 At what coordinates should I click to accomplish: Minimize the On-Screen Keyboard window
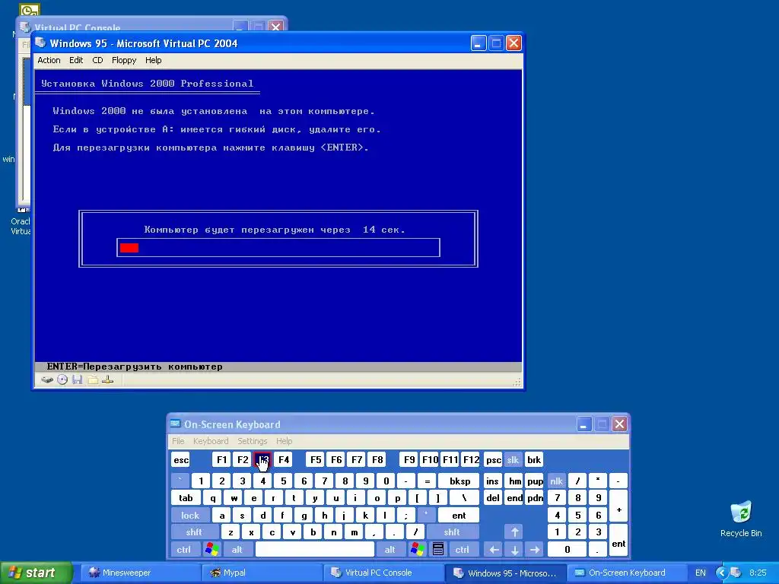pyautogui.click(x=583, y=424)
